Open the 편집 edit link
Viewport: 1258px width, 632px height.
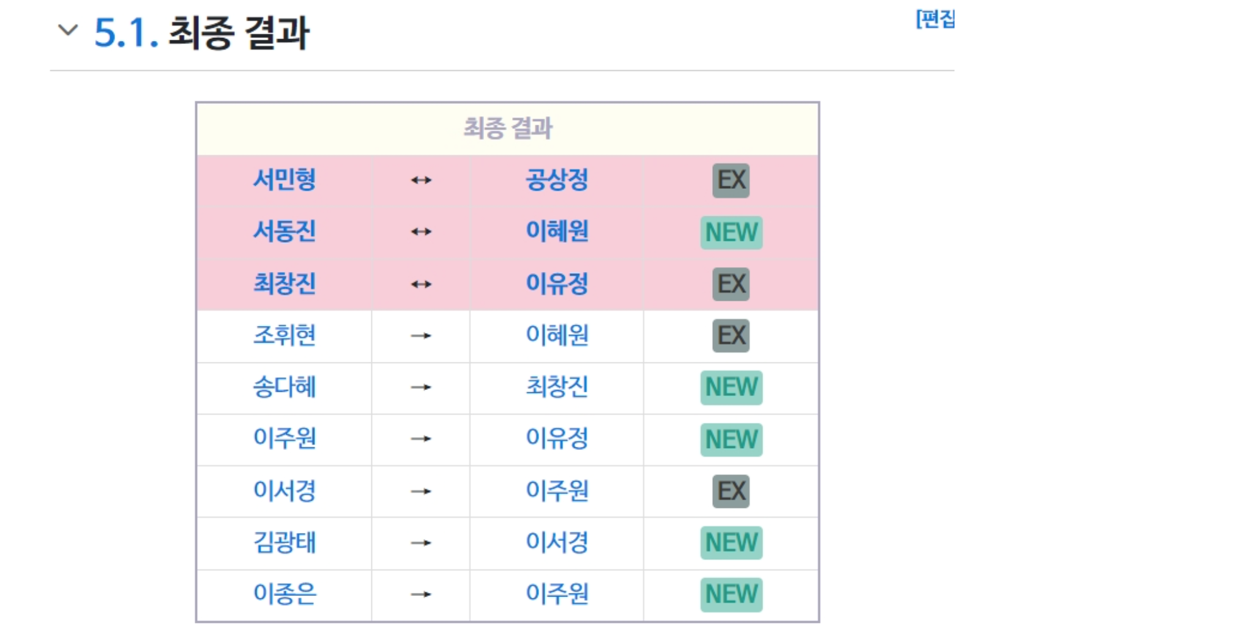pos(934,19)
